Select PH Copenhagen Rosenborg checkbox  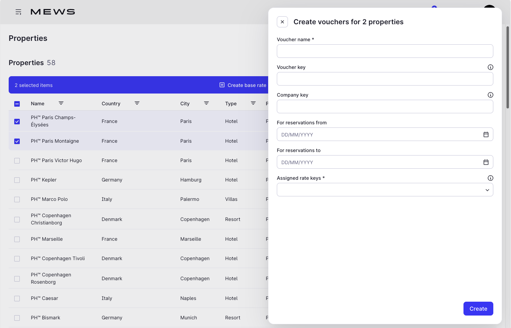point(17,278)
